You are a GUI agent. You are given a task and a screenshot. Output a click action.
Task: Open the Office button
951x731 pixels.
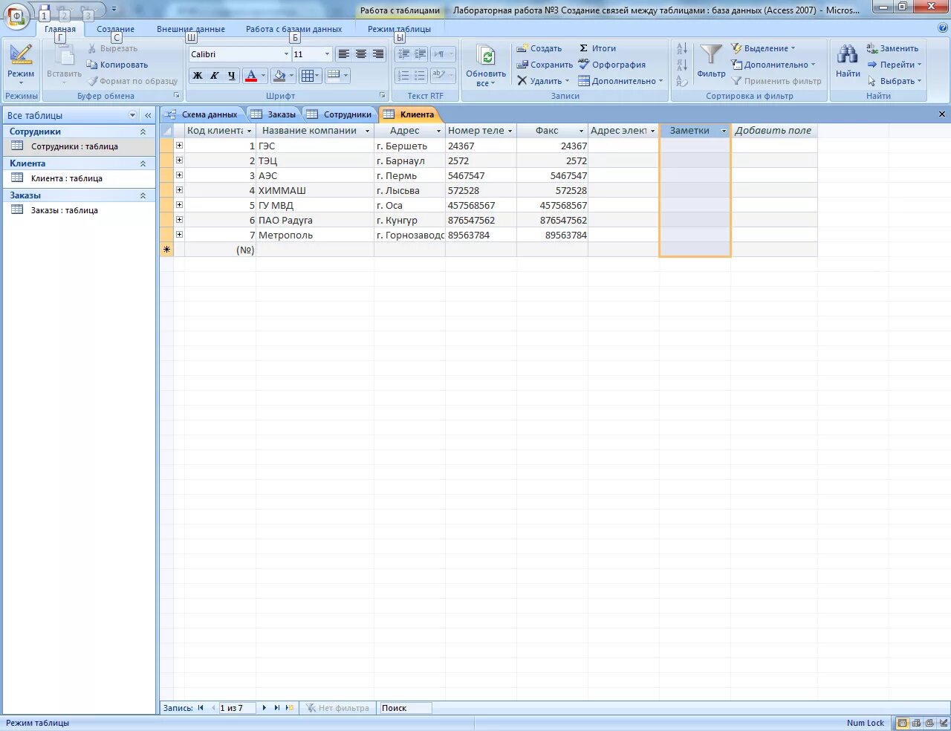[16, 15]
